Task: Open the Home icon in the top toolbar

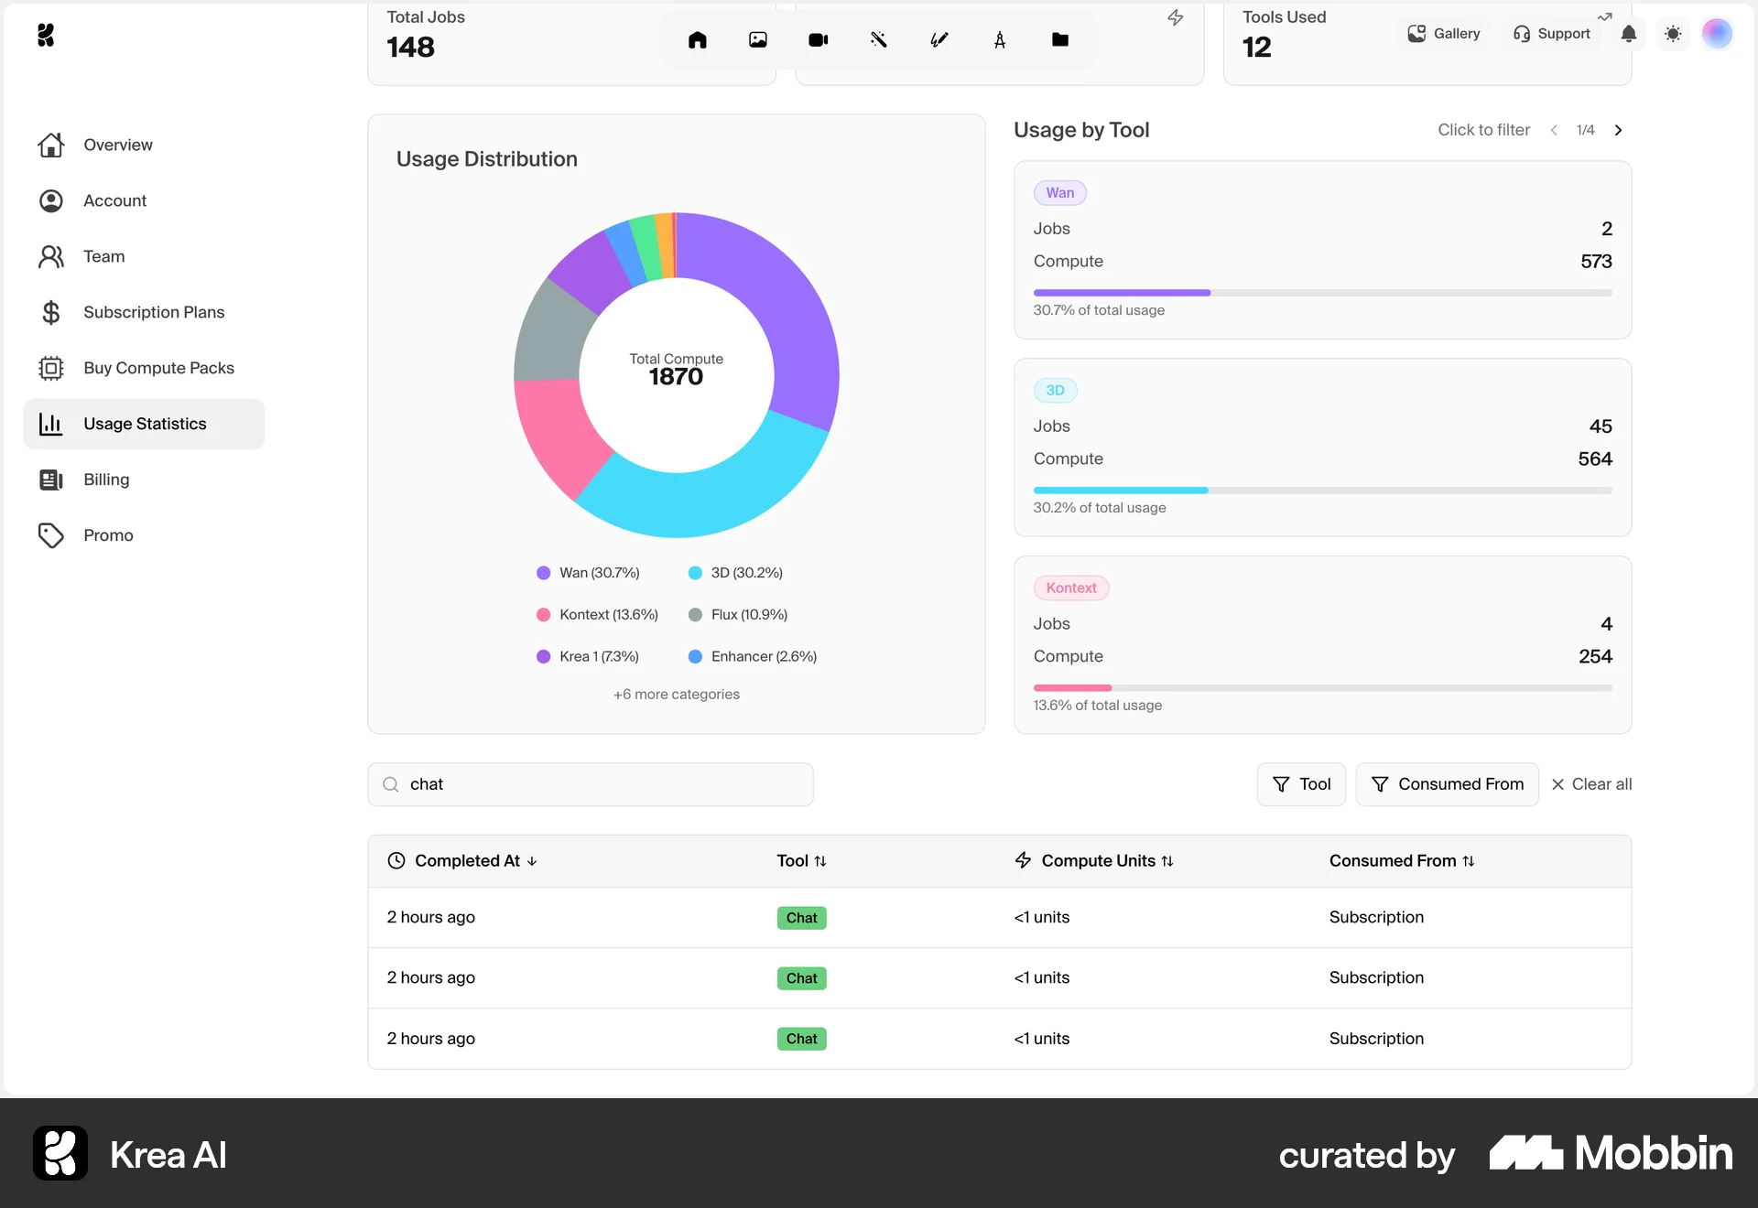Action: (697, 39)
